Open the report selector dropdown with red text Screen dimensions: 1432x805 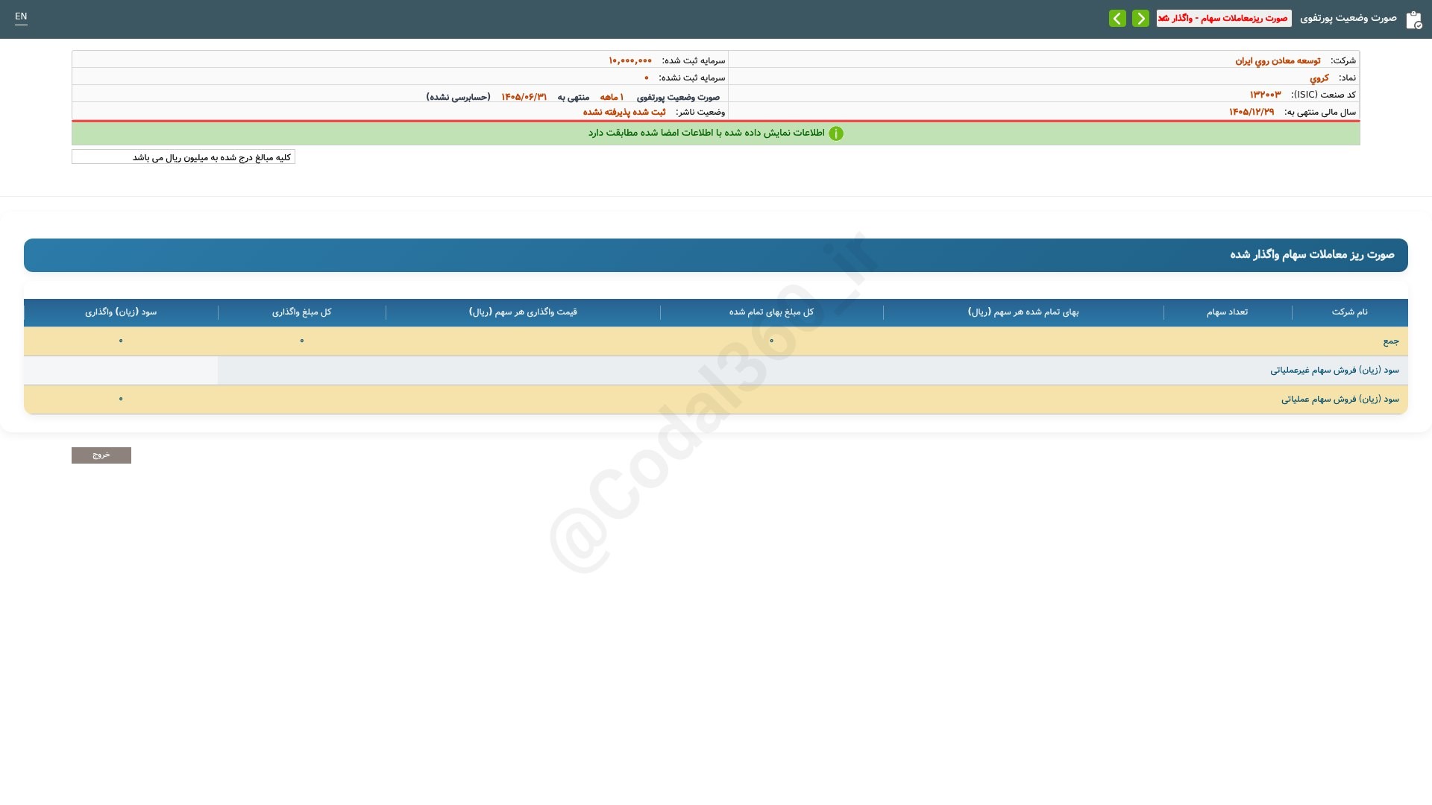click(1224, 18)
